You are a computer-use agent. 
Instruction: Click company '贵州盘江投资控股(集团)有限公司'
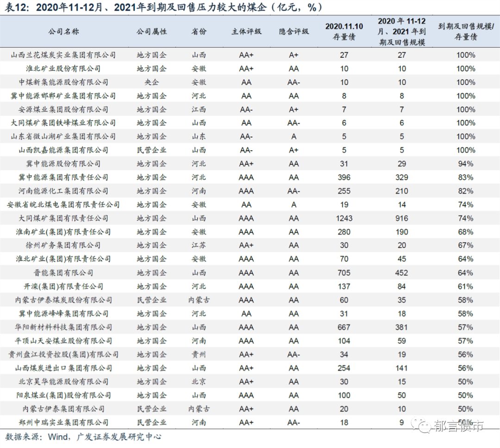pos(63,355)
